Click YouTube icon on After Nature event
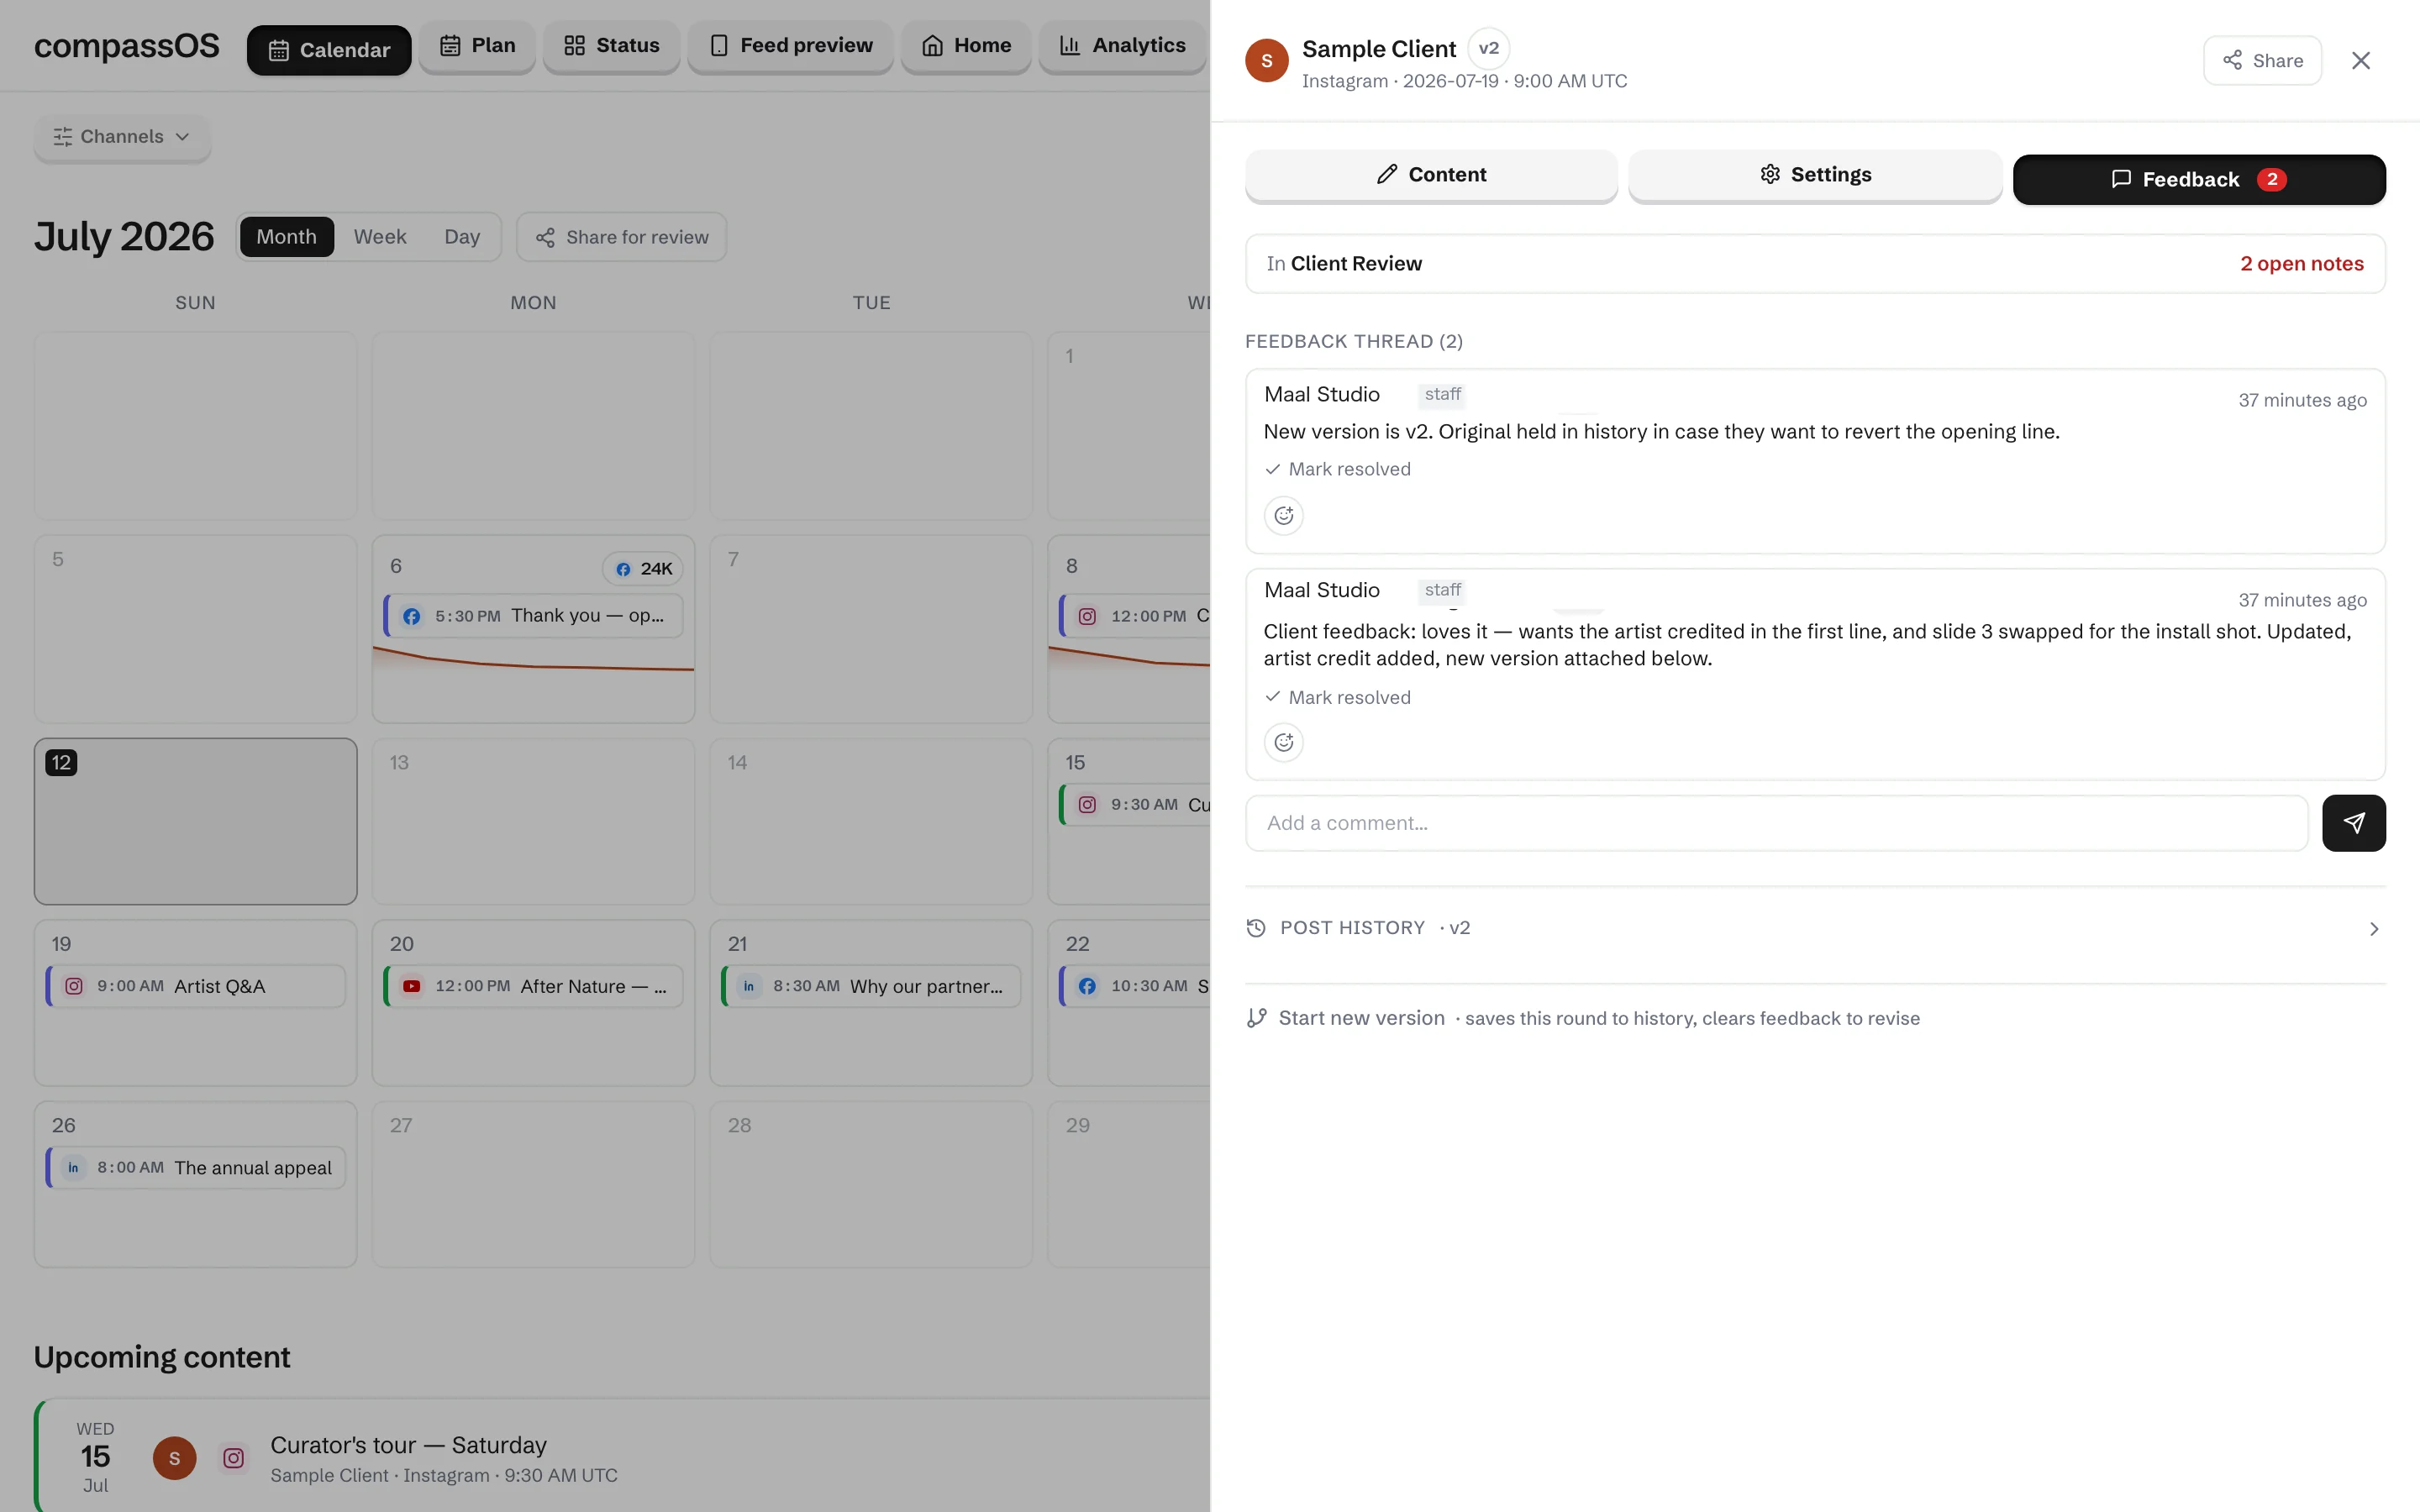This screenshot has width=2420, height=1512. [412, 986]
